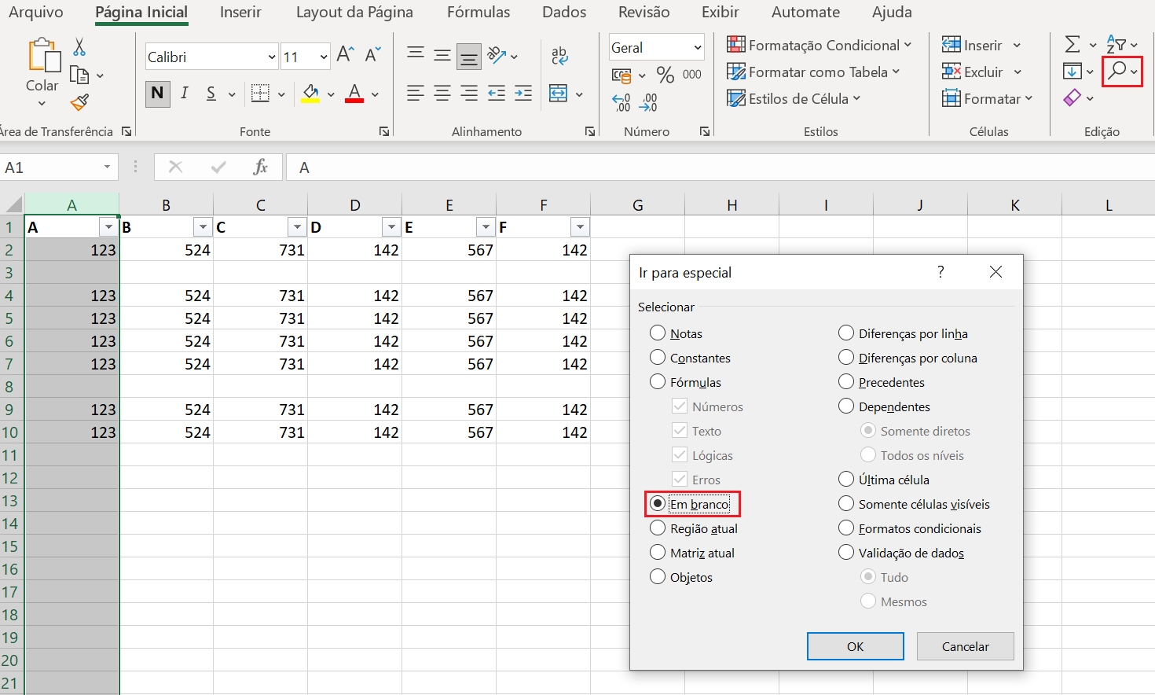Select column D header
Screen dimensions: 1155x695
[x=355, y=205]
